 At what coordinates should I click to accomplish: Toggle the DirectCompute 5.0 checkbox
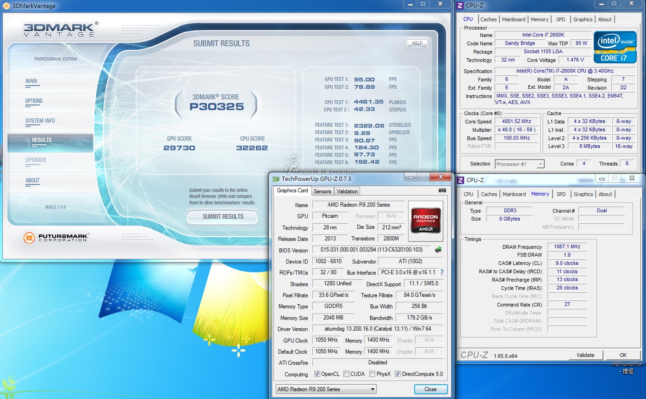tap(397, 374)
